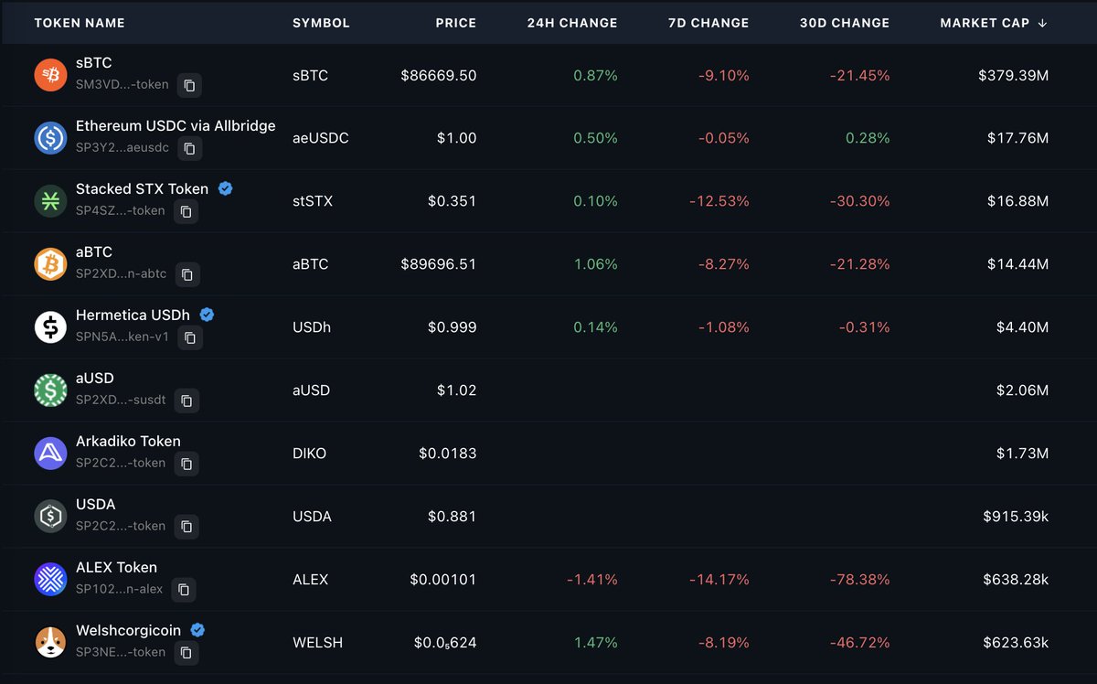Sort by Market Cap column header
This screenshot has height=684, width=1097.
[985, 23]
